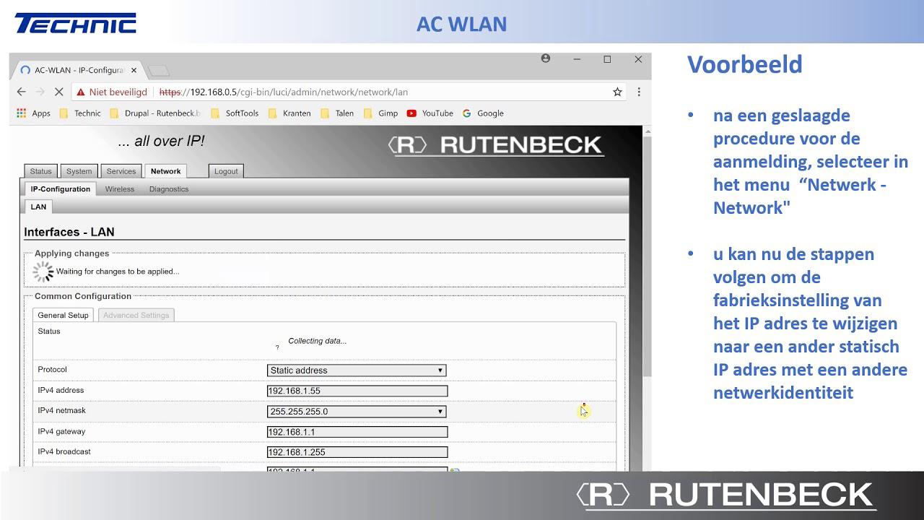Open the Google bookmark
The width and height of the screenshot is (924, 520).
pyautogui.click(x=483, y=113)
